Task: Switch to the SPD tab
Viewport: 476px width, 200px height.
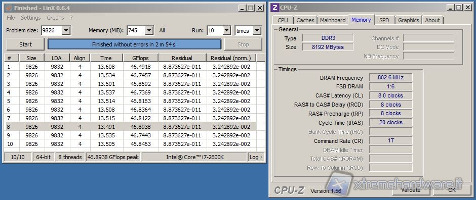Action: (x=384, y=20)
